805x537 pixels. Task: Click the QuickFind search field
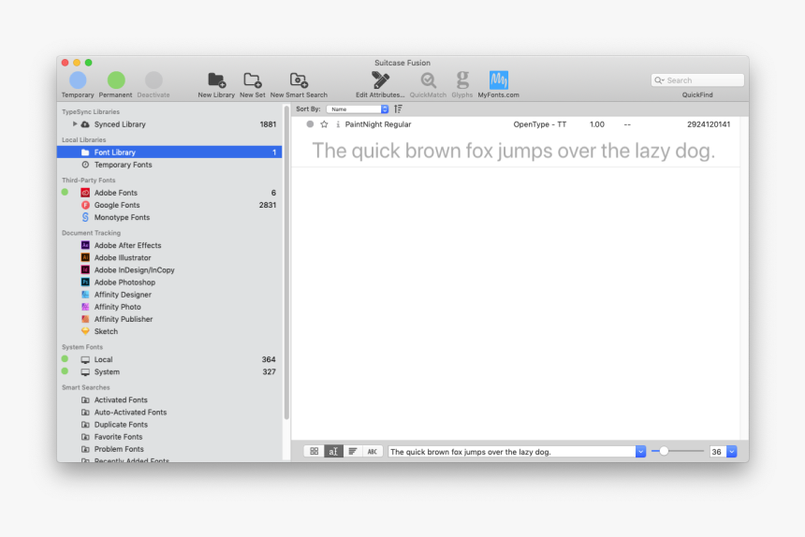[697, 80]
